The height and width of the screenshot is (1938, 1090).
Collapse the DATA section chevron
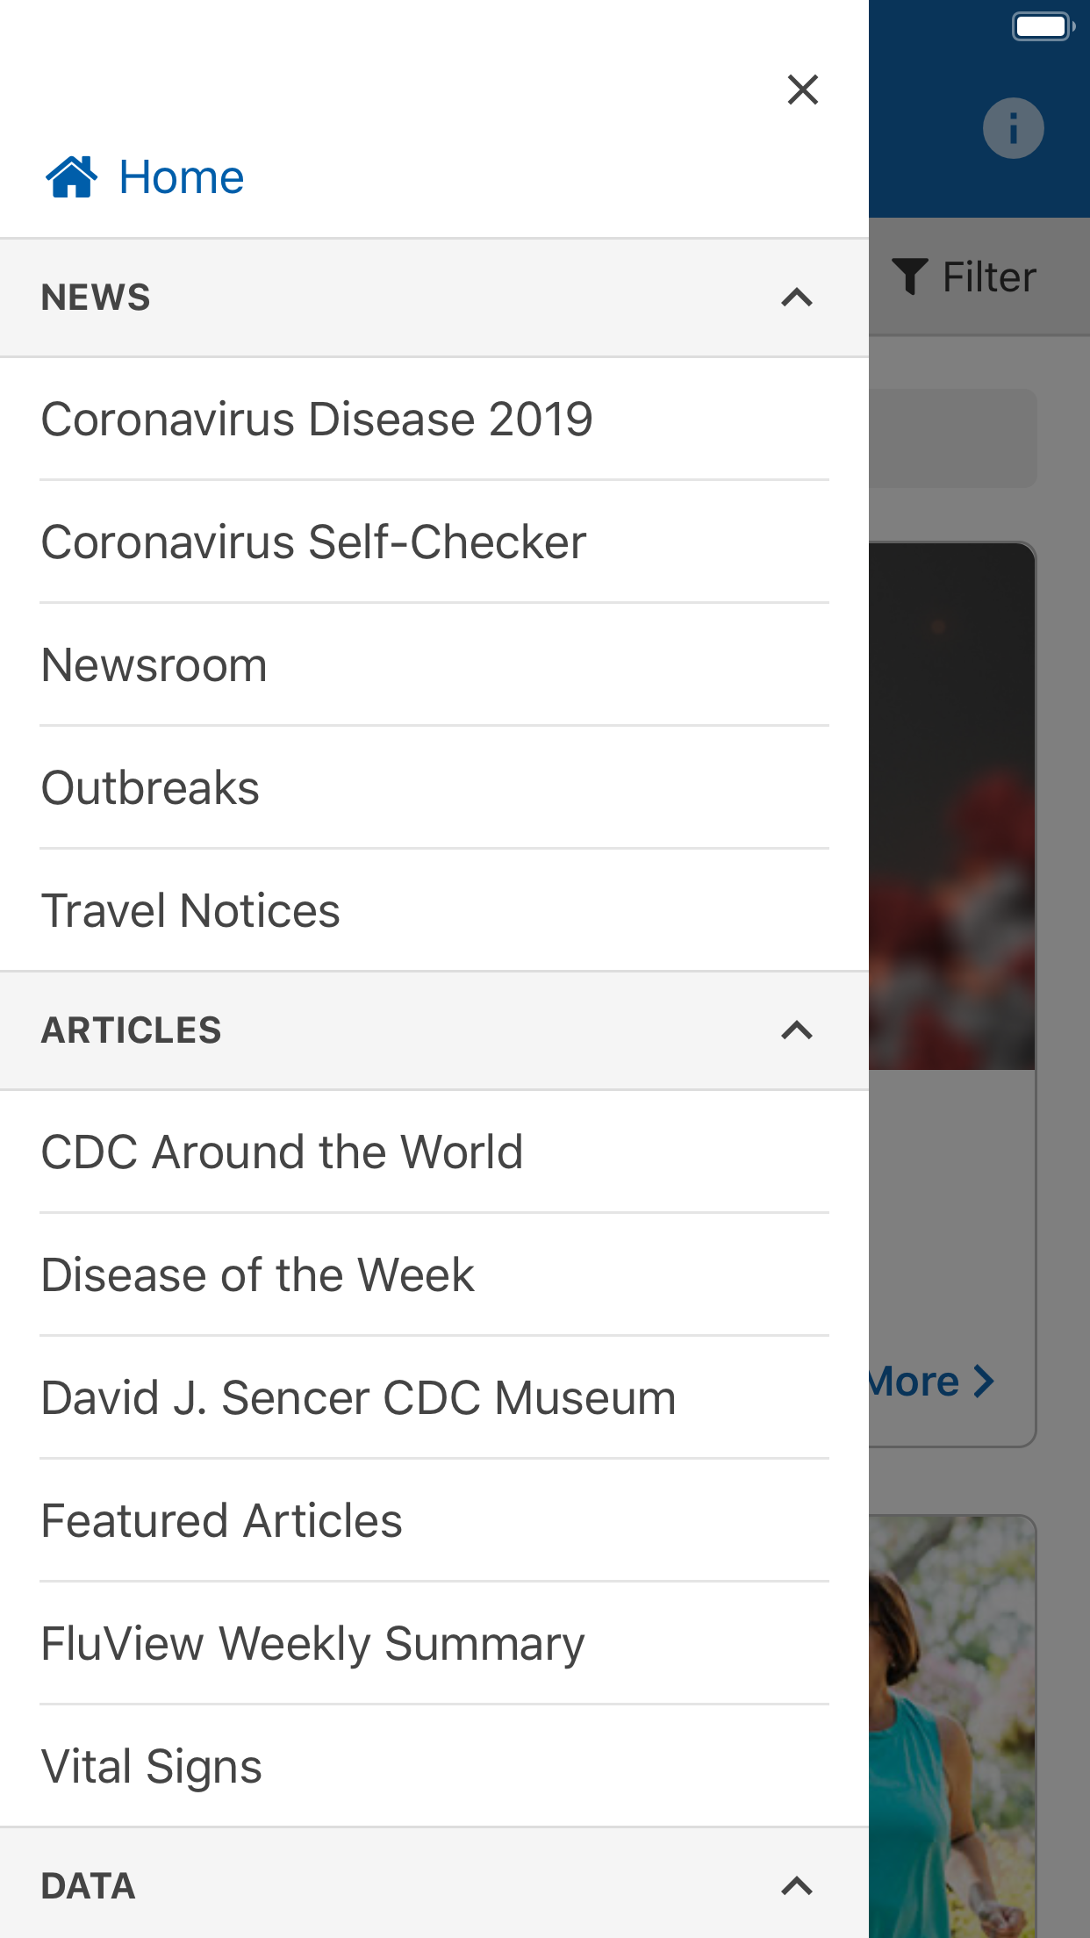point(796,1885)
